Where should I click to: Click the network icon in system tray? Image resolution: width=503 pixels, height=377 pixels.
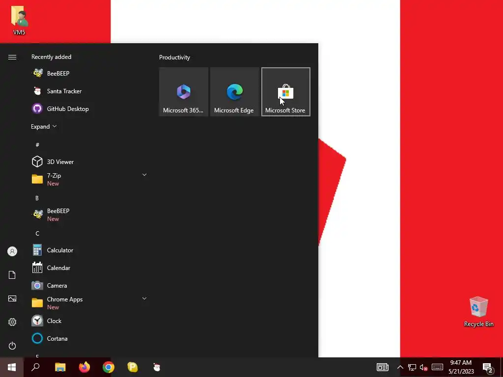pyautogui.click(x=412, y=367)
